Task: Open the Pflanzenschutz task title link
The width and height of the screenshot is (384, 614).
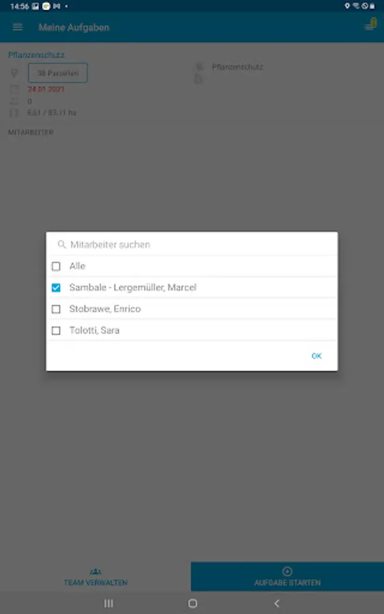Action: click(36, 55)
